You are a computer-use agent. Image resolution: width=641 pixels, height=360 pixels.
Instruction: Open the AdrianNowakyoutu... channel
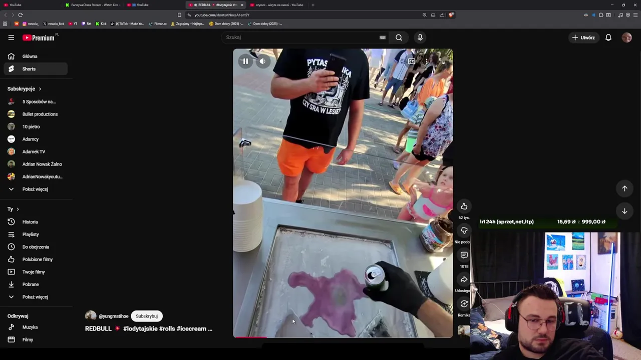coord(35,176)
